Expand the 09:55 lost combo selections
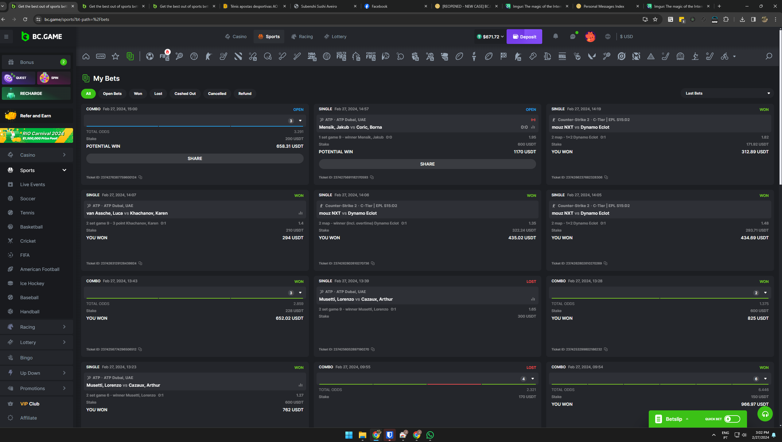Screen dimensions: 782x442 533,379
